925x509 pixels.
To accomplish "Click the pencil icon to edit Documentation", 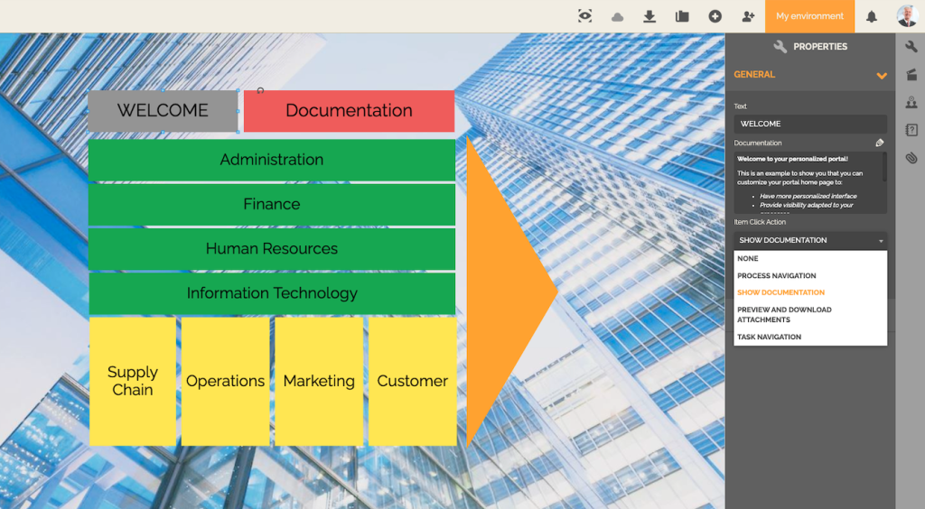I will pos(880,143).
